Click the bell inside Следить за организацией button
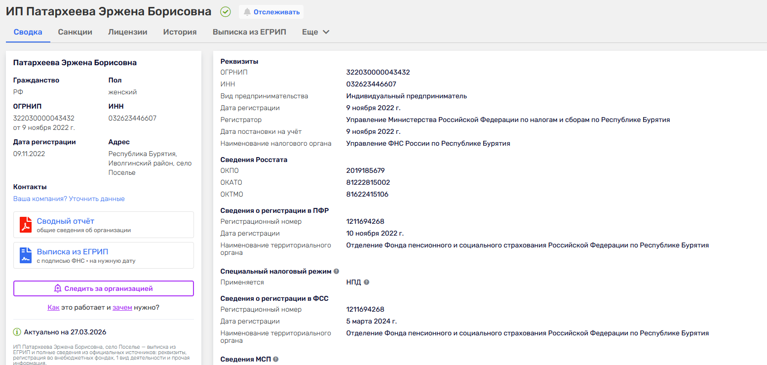The width and height of the screenshot is (767, 365). click(58, 288)
